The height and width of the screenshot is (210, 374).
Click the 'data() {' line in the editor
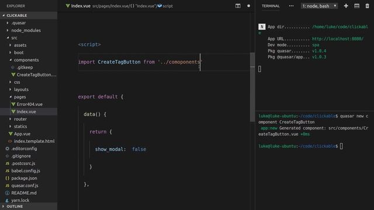click(95, 114)
